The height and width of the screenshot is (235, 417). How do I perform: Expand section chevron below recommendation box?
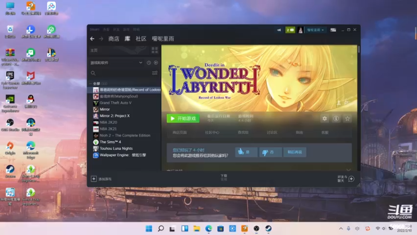point(348,169)
